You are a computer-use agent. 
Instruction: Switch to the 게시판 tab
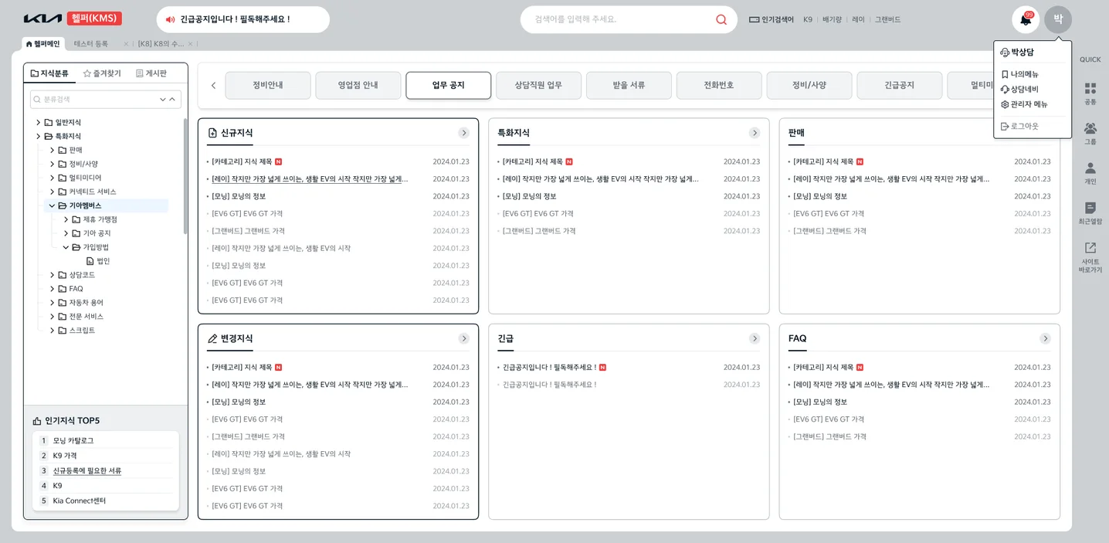151,73
